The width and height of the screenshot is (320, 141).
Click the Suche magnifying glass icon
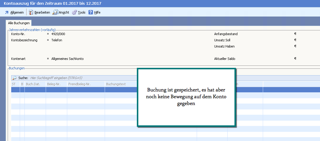pyautogui.click(x=14, y=78)
